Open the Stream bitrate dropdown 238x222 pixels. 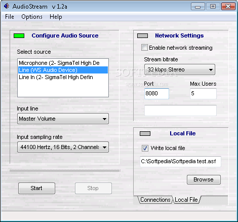coord(180,69)
